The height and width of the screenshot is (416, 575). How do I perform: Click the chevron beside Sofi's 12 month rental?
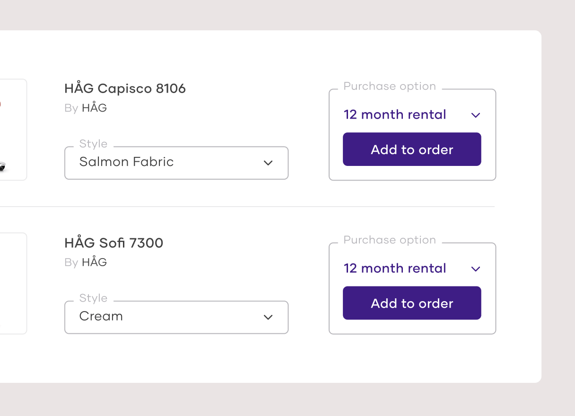[x=476, y=269]
